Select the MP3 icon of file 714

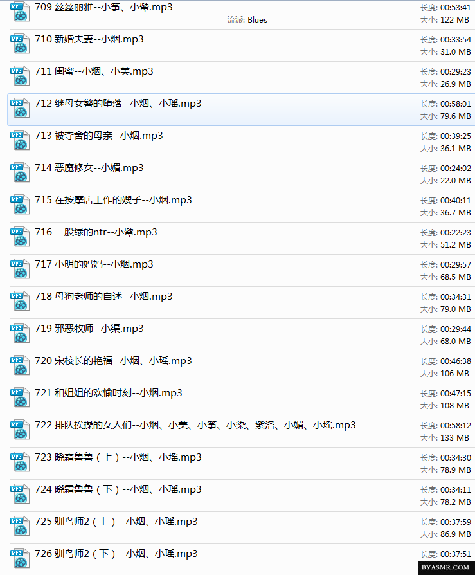coord(20,173)
